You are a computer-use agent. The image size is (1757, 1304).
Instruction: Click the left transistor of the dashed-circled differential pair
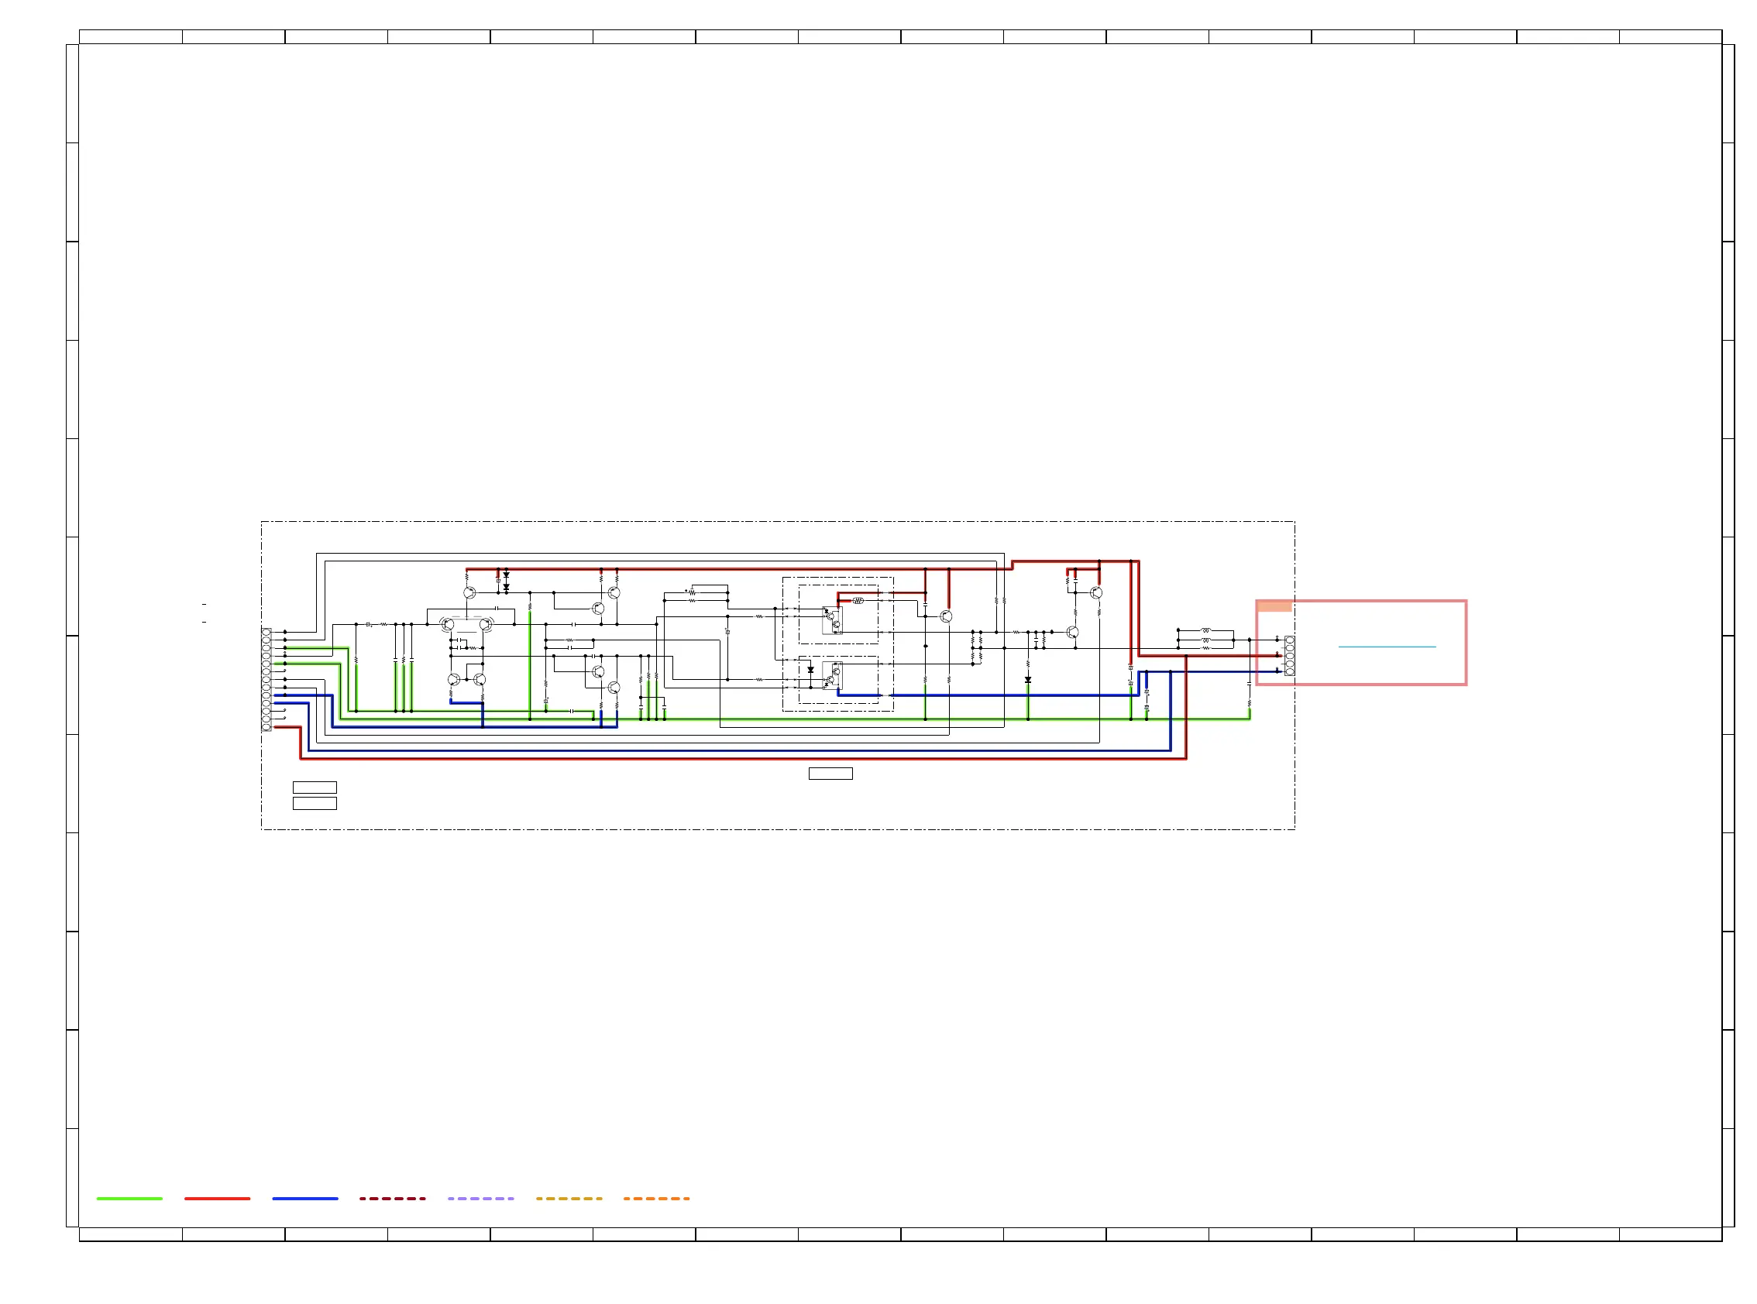tap(448, 624)
